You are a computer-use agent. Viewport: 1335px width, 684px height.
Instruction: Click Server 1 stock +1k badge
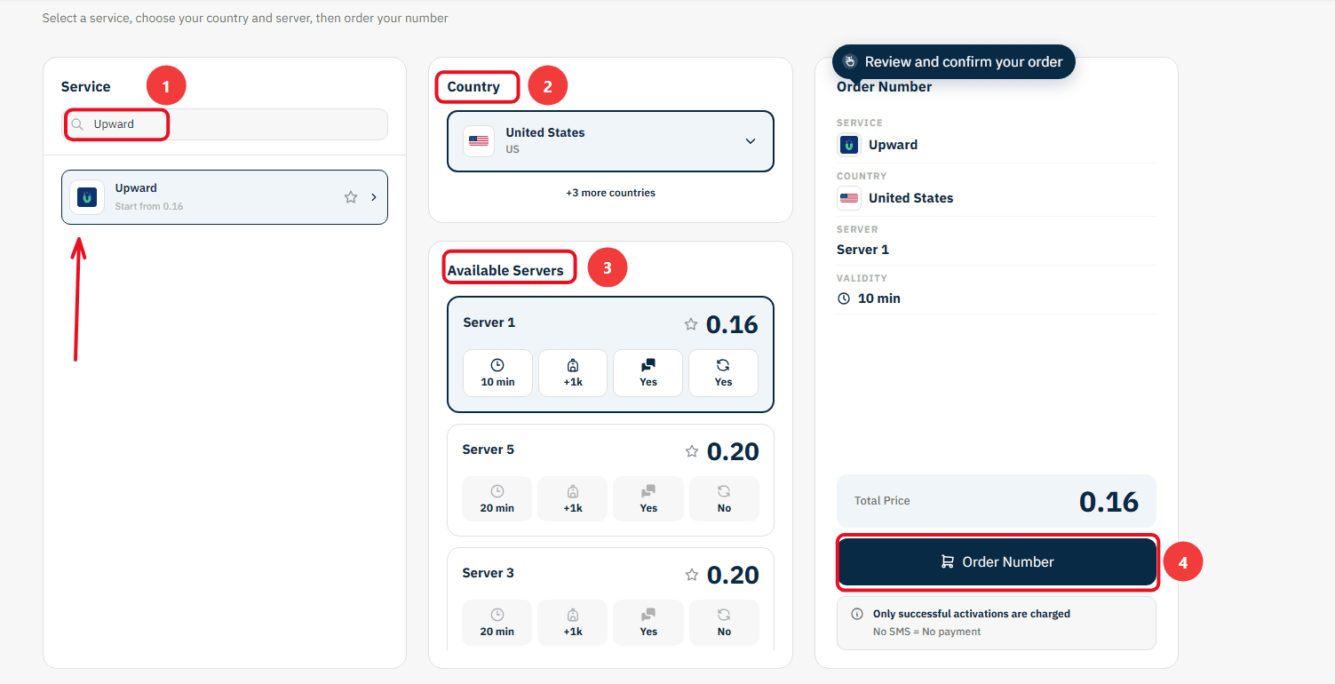click(573, 372)
